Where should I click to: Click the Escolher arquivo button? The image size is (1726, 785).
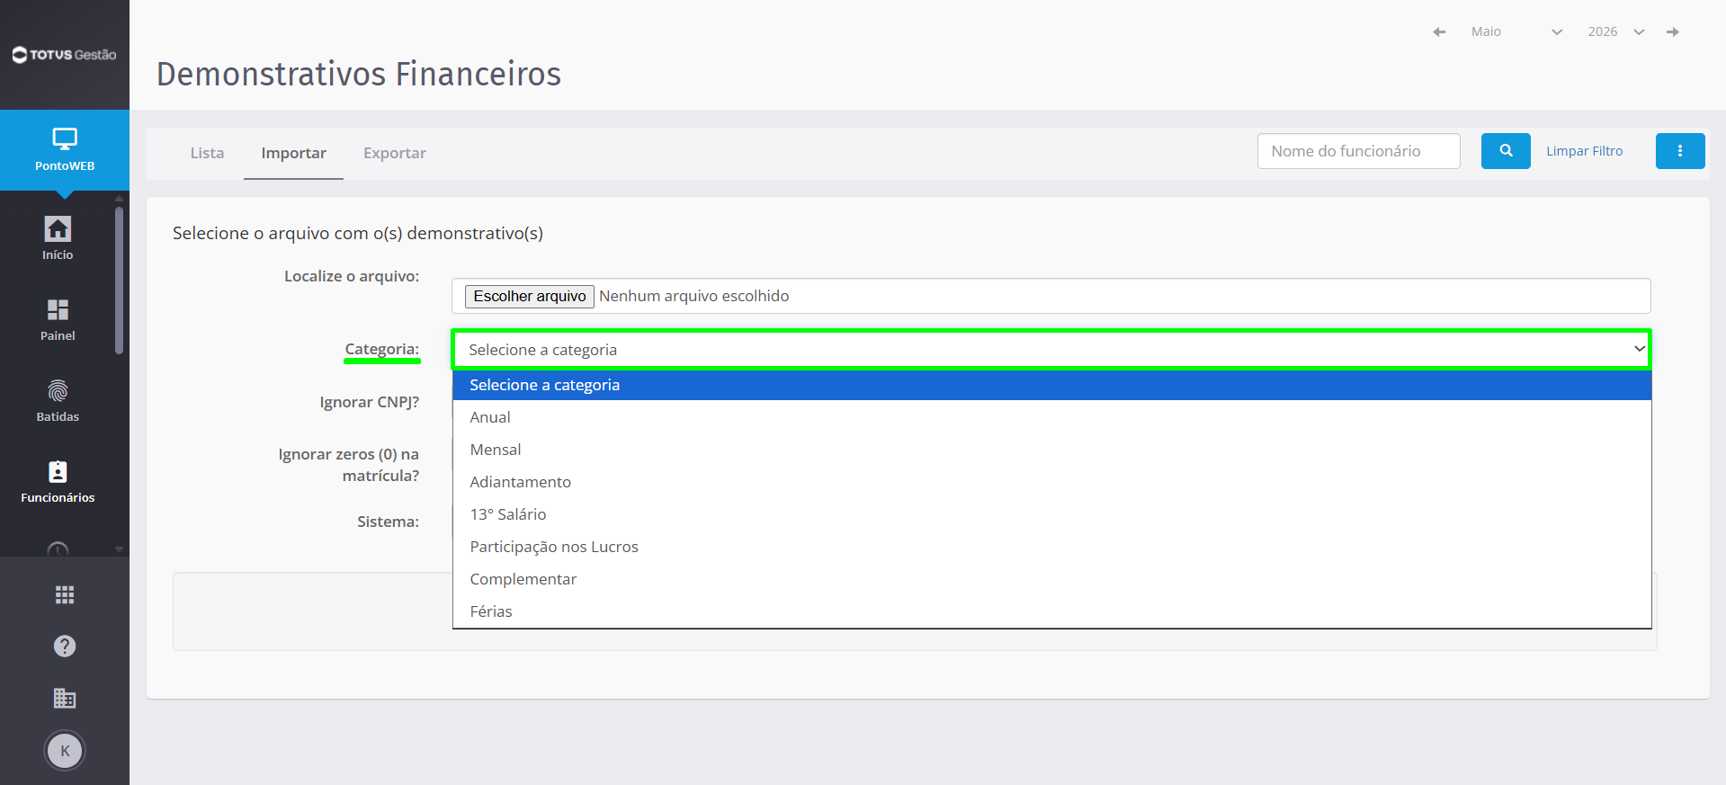click(x=529, y=296)
